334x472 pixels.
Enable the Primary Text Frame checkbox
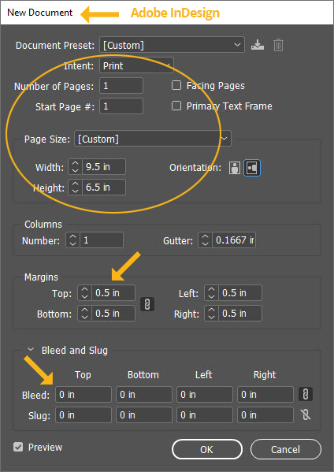coord(176,106)
